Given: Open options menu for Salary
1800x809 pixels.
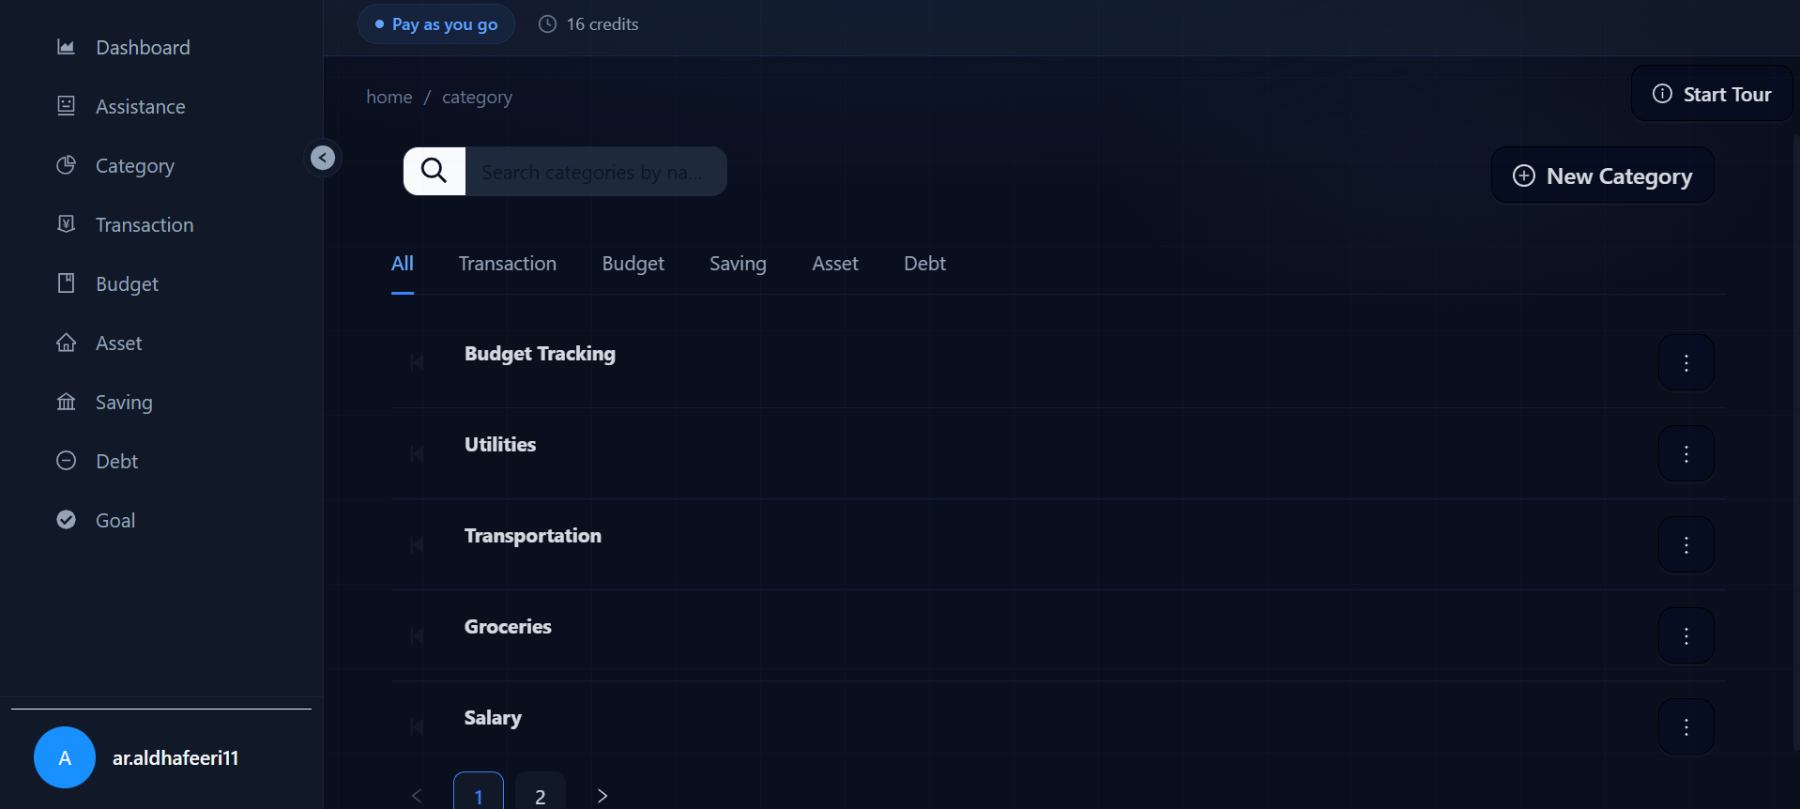Looking at the screenshot, I should coord(1686,727).
